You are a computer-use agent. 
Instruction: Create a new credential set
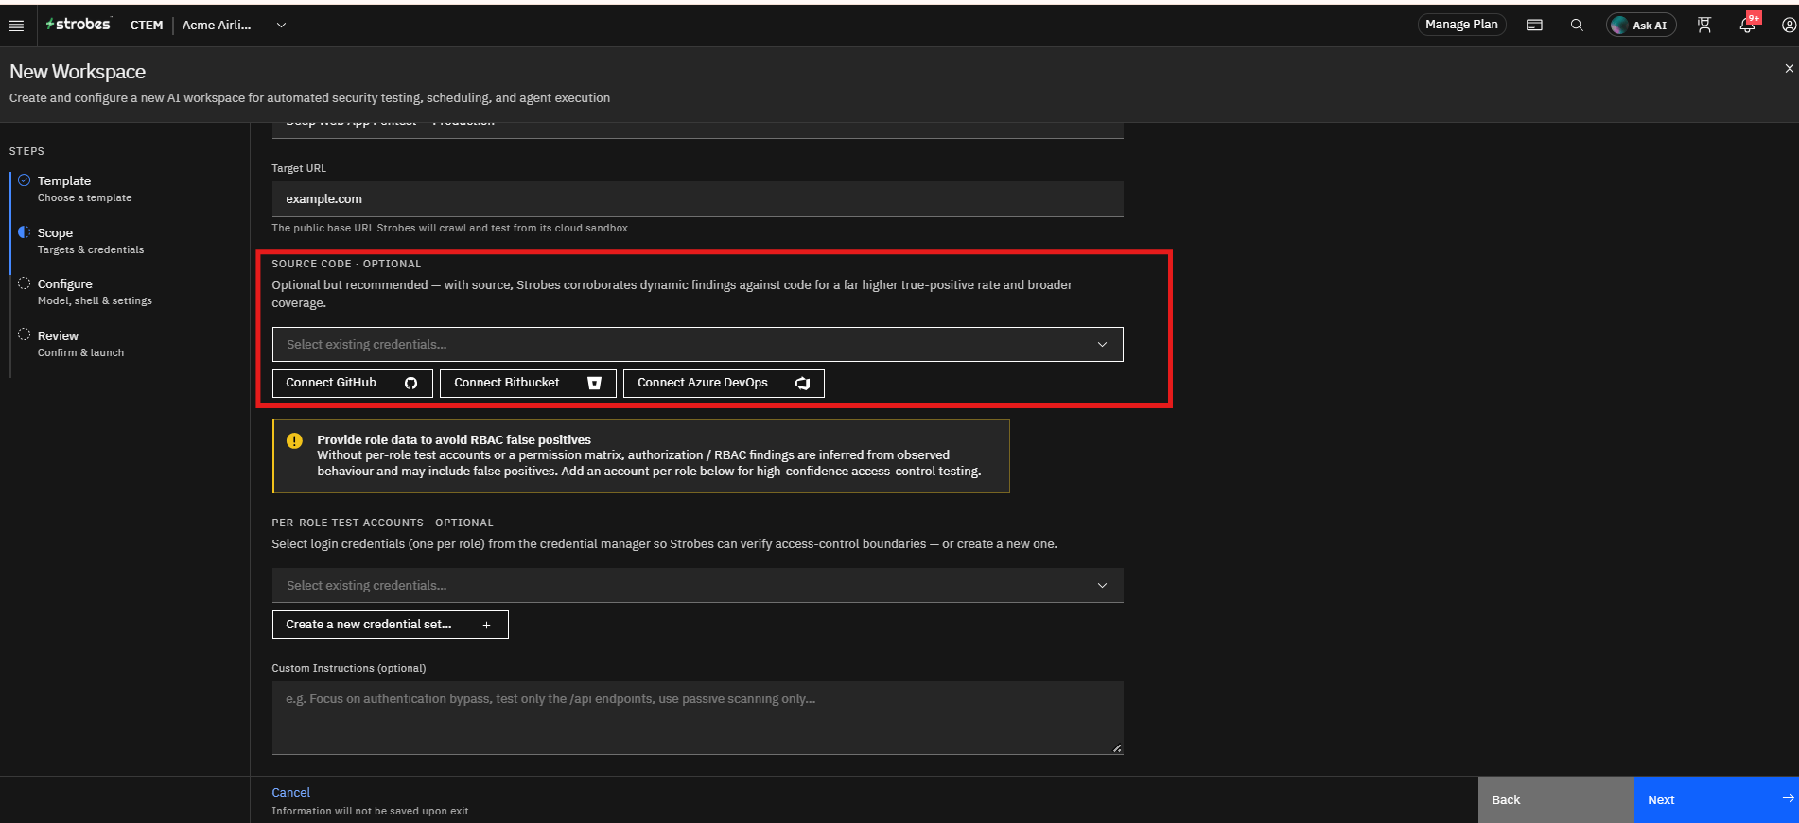(390, 625)
